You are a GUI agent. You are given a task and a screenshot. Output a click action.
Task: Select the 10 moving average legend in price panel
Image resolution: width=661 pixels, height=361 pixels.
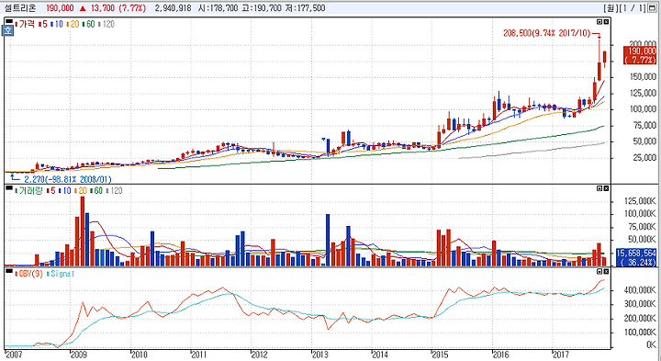pyautogui.click(x=56, y=25)
